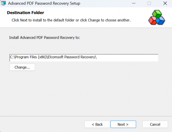Click the setup installer icon in title bar

click(x=3, y=3)
